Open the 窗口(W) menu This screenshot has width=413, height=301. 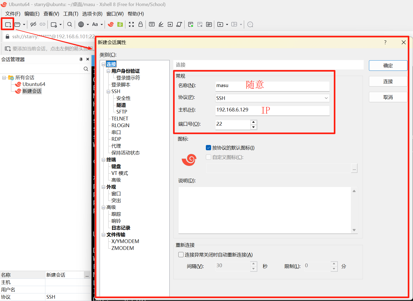pyautogui.click(x=115, y=14)
